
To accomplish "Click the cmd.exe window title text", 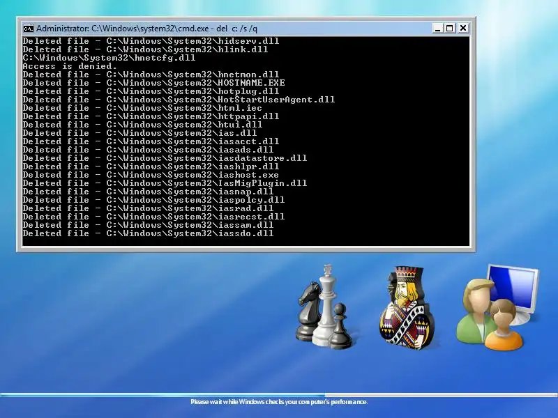I will coord(146,29).
